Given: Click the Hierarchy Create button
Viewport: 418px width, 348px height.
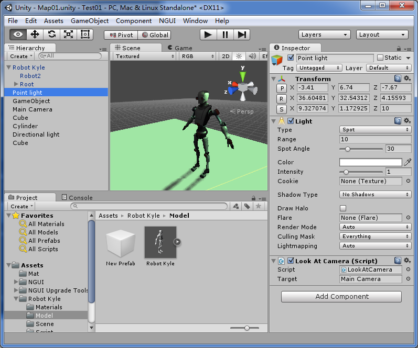Looking at the screenshot, I should pyautogui.click(x=21, y=56).
